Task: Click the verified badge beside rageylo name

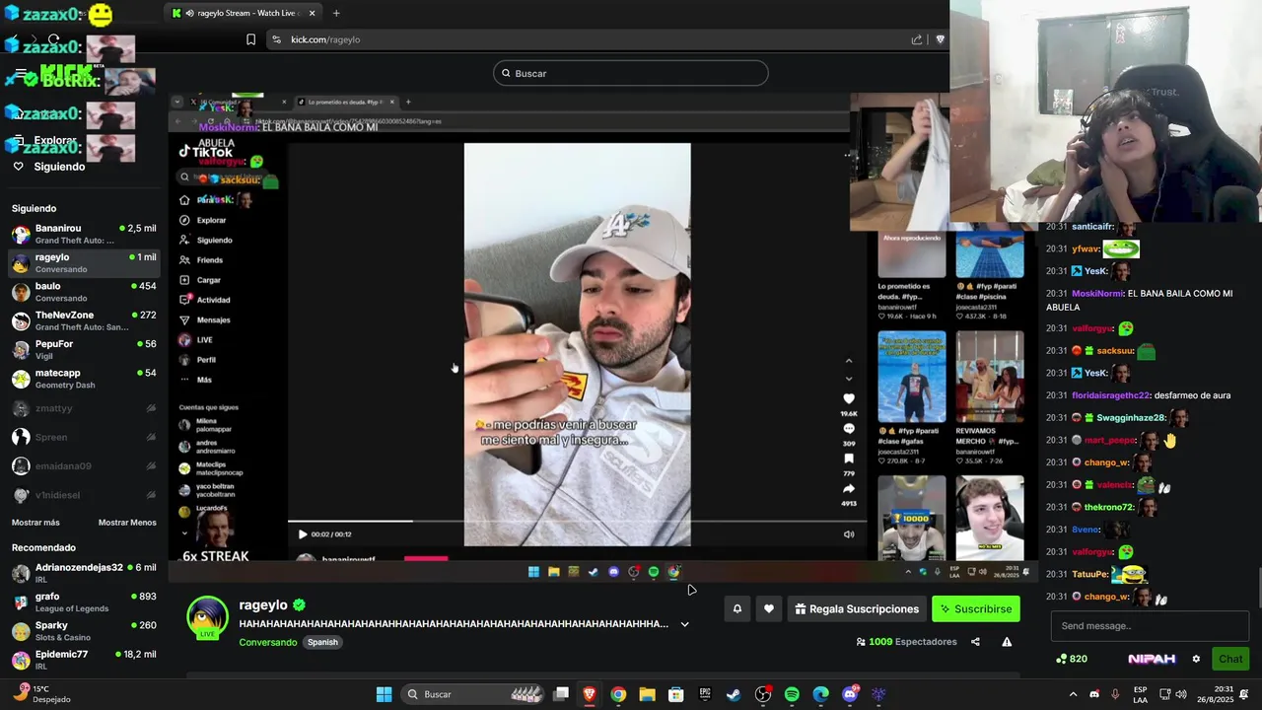Action: [299, 605]
